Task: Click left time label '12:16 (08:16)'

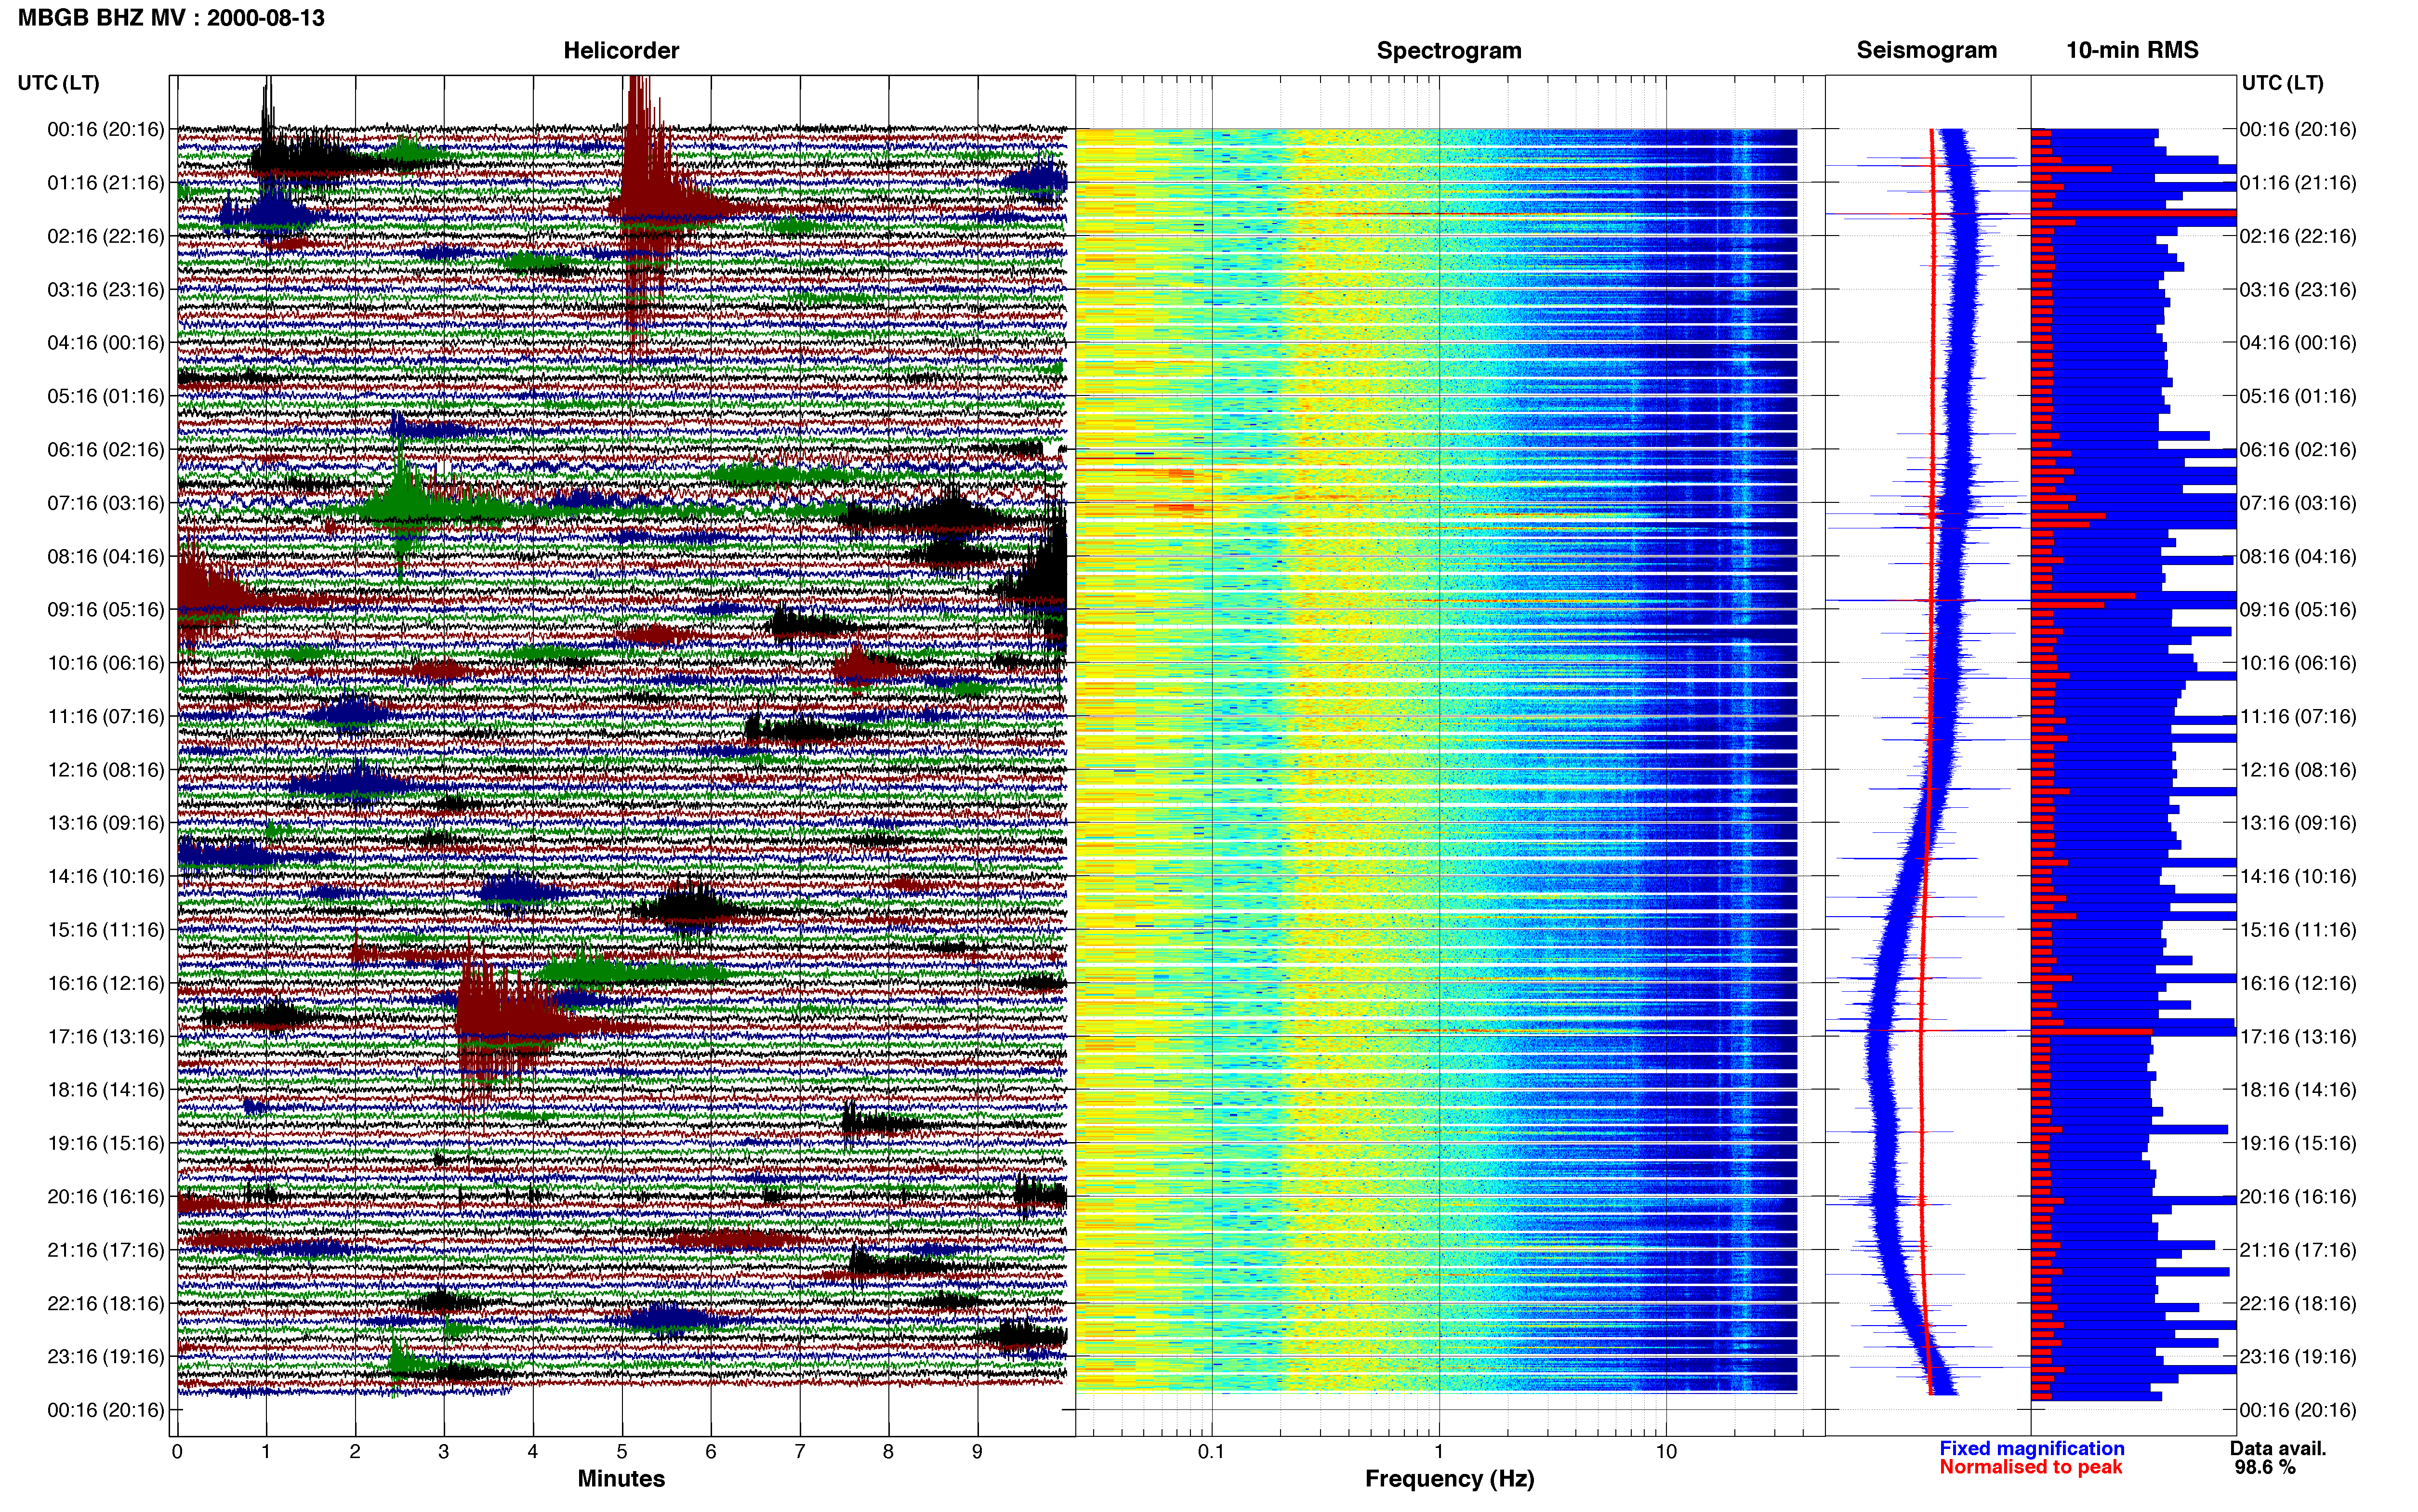Action: click(106, 770)
